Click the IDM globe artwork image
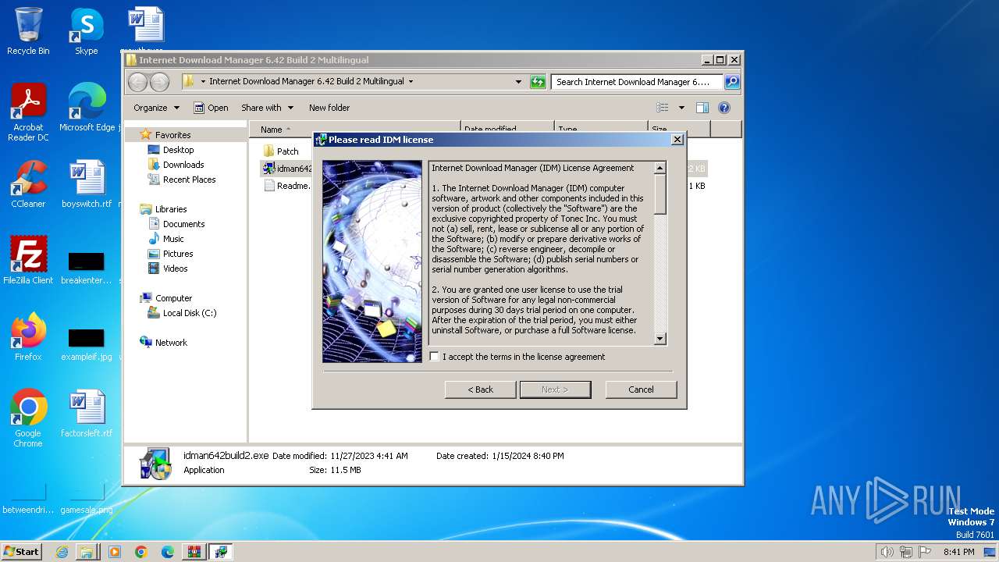Screen dimensions: 999x562 pos(372,261)
